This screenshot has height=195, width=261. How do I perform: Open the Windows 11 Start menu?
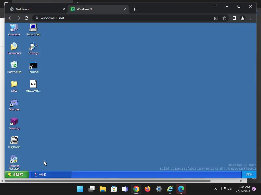(x=80, y=189)
